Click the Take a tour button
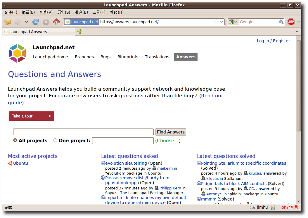The image size is (308, 218). pyautogui.click(x=32, y=116)
